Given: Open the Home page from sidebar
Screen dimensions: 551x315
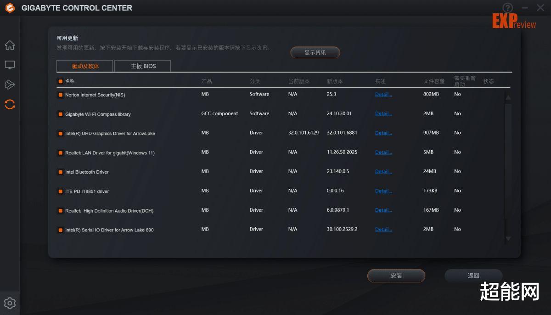Looking at the screenshot, I should point(10,45).
